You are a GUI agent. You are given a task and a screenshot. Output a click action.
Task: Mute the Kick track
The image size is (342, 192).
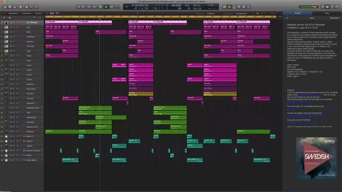tap(11, 27)
